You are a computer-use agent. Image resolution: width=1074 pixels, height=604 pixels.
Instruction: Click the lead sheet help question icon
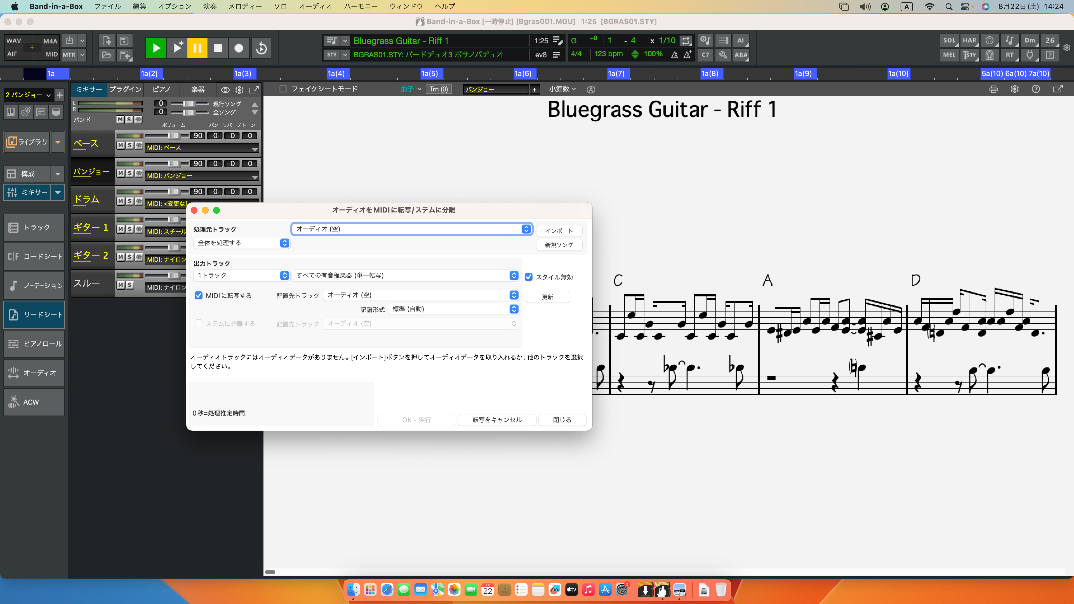[x=1036, y=89]
